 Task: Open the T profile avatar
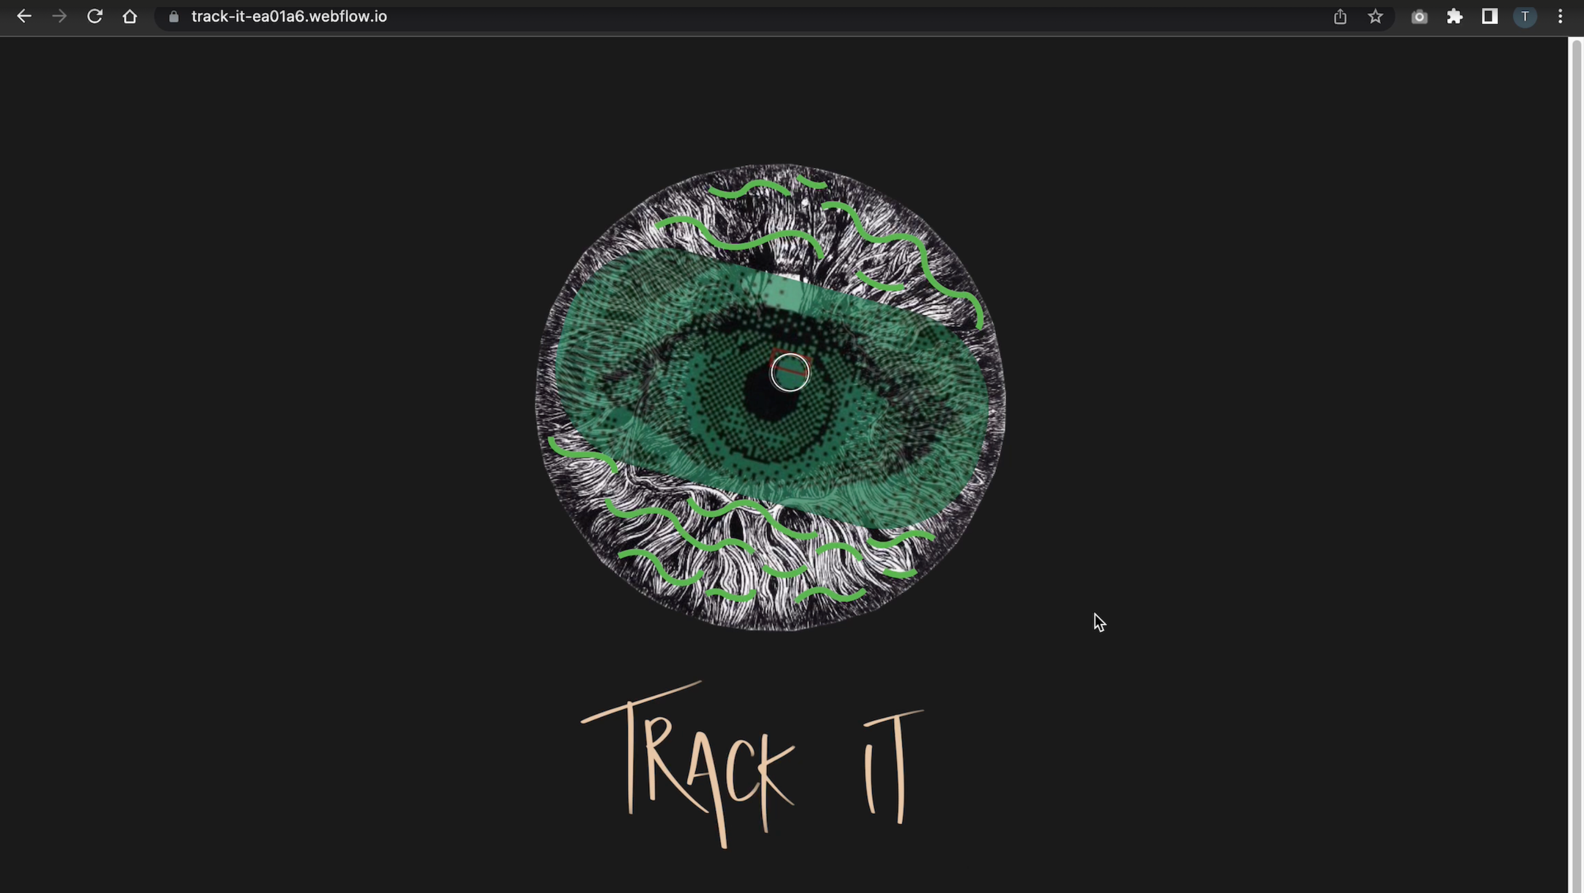(1525, 17)
